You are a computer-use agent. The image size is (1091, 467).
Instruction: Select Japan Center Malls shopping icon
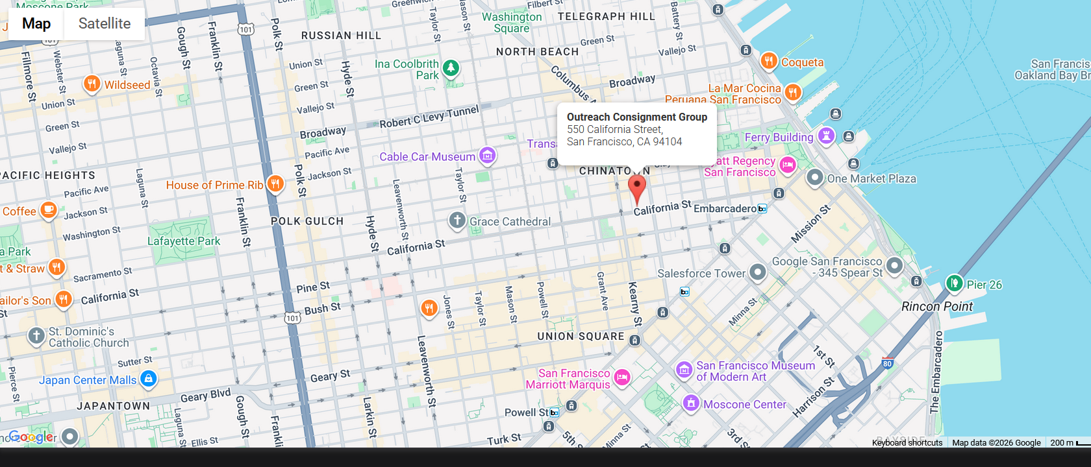(149, 379)
